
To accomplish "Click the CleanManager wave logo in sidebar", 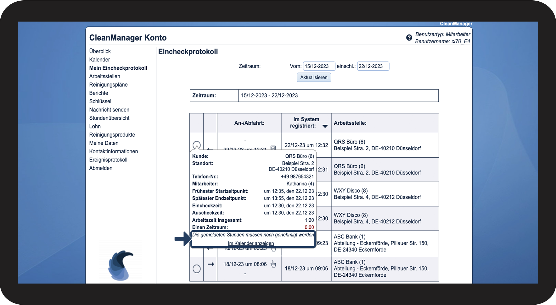I will click(120, 265).
